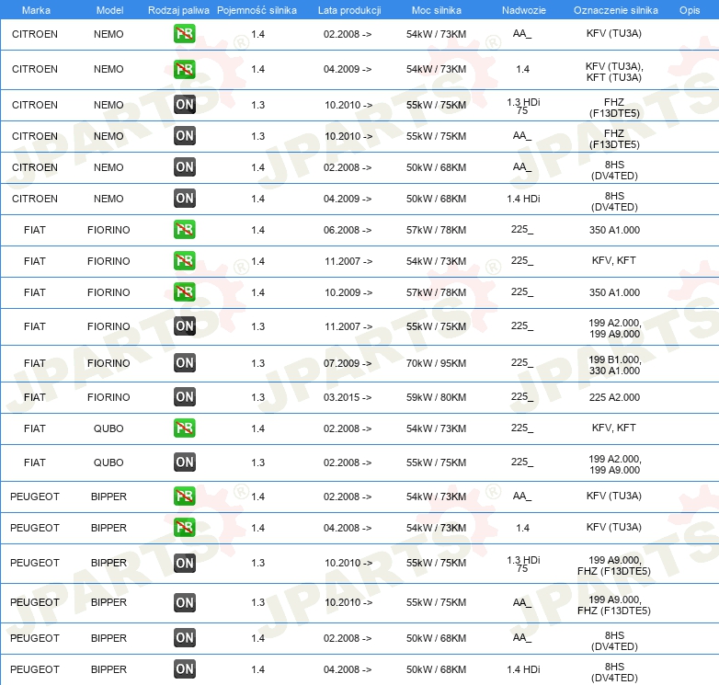The width and height of the screenshot is (719, 685).
Task: Click the petrol icon in Fiat Fiorino 06.2008 row
Action: click(184, 230)
